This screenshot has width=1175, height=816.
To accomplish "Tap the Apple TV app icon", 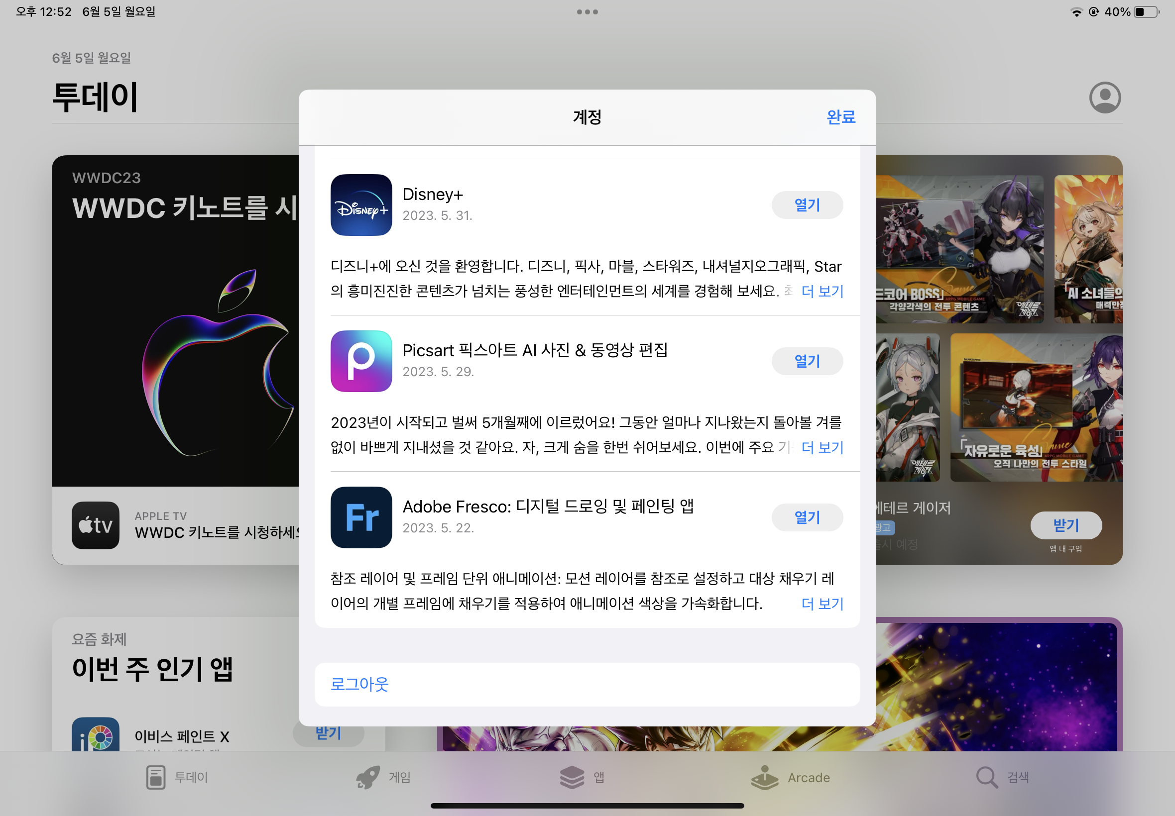I will [96, 525].
